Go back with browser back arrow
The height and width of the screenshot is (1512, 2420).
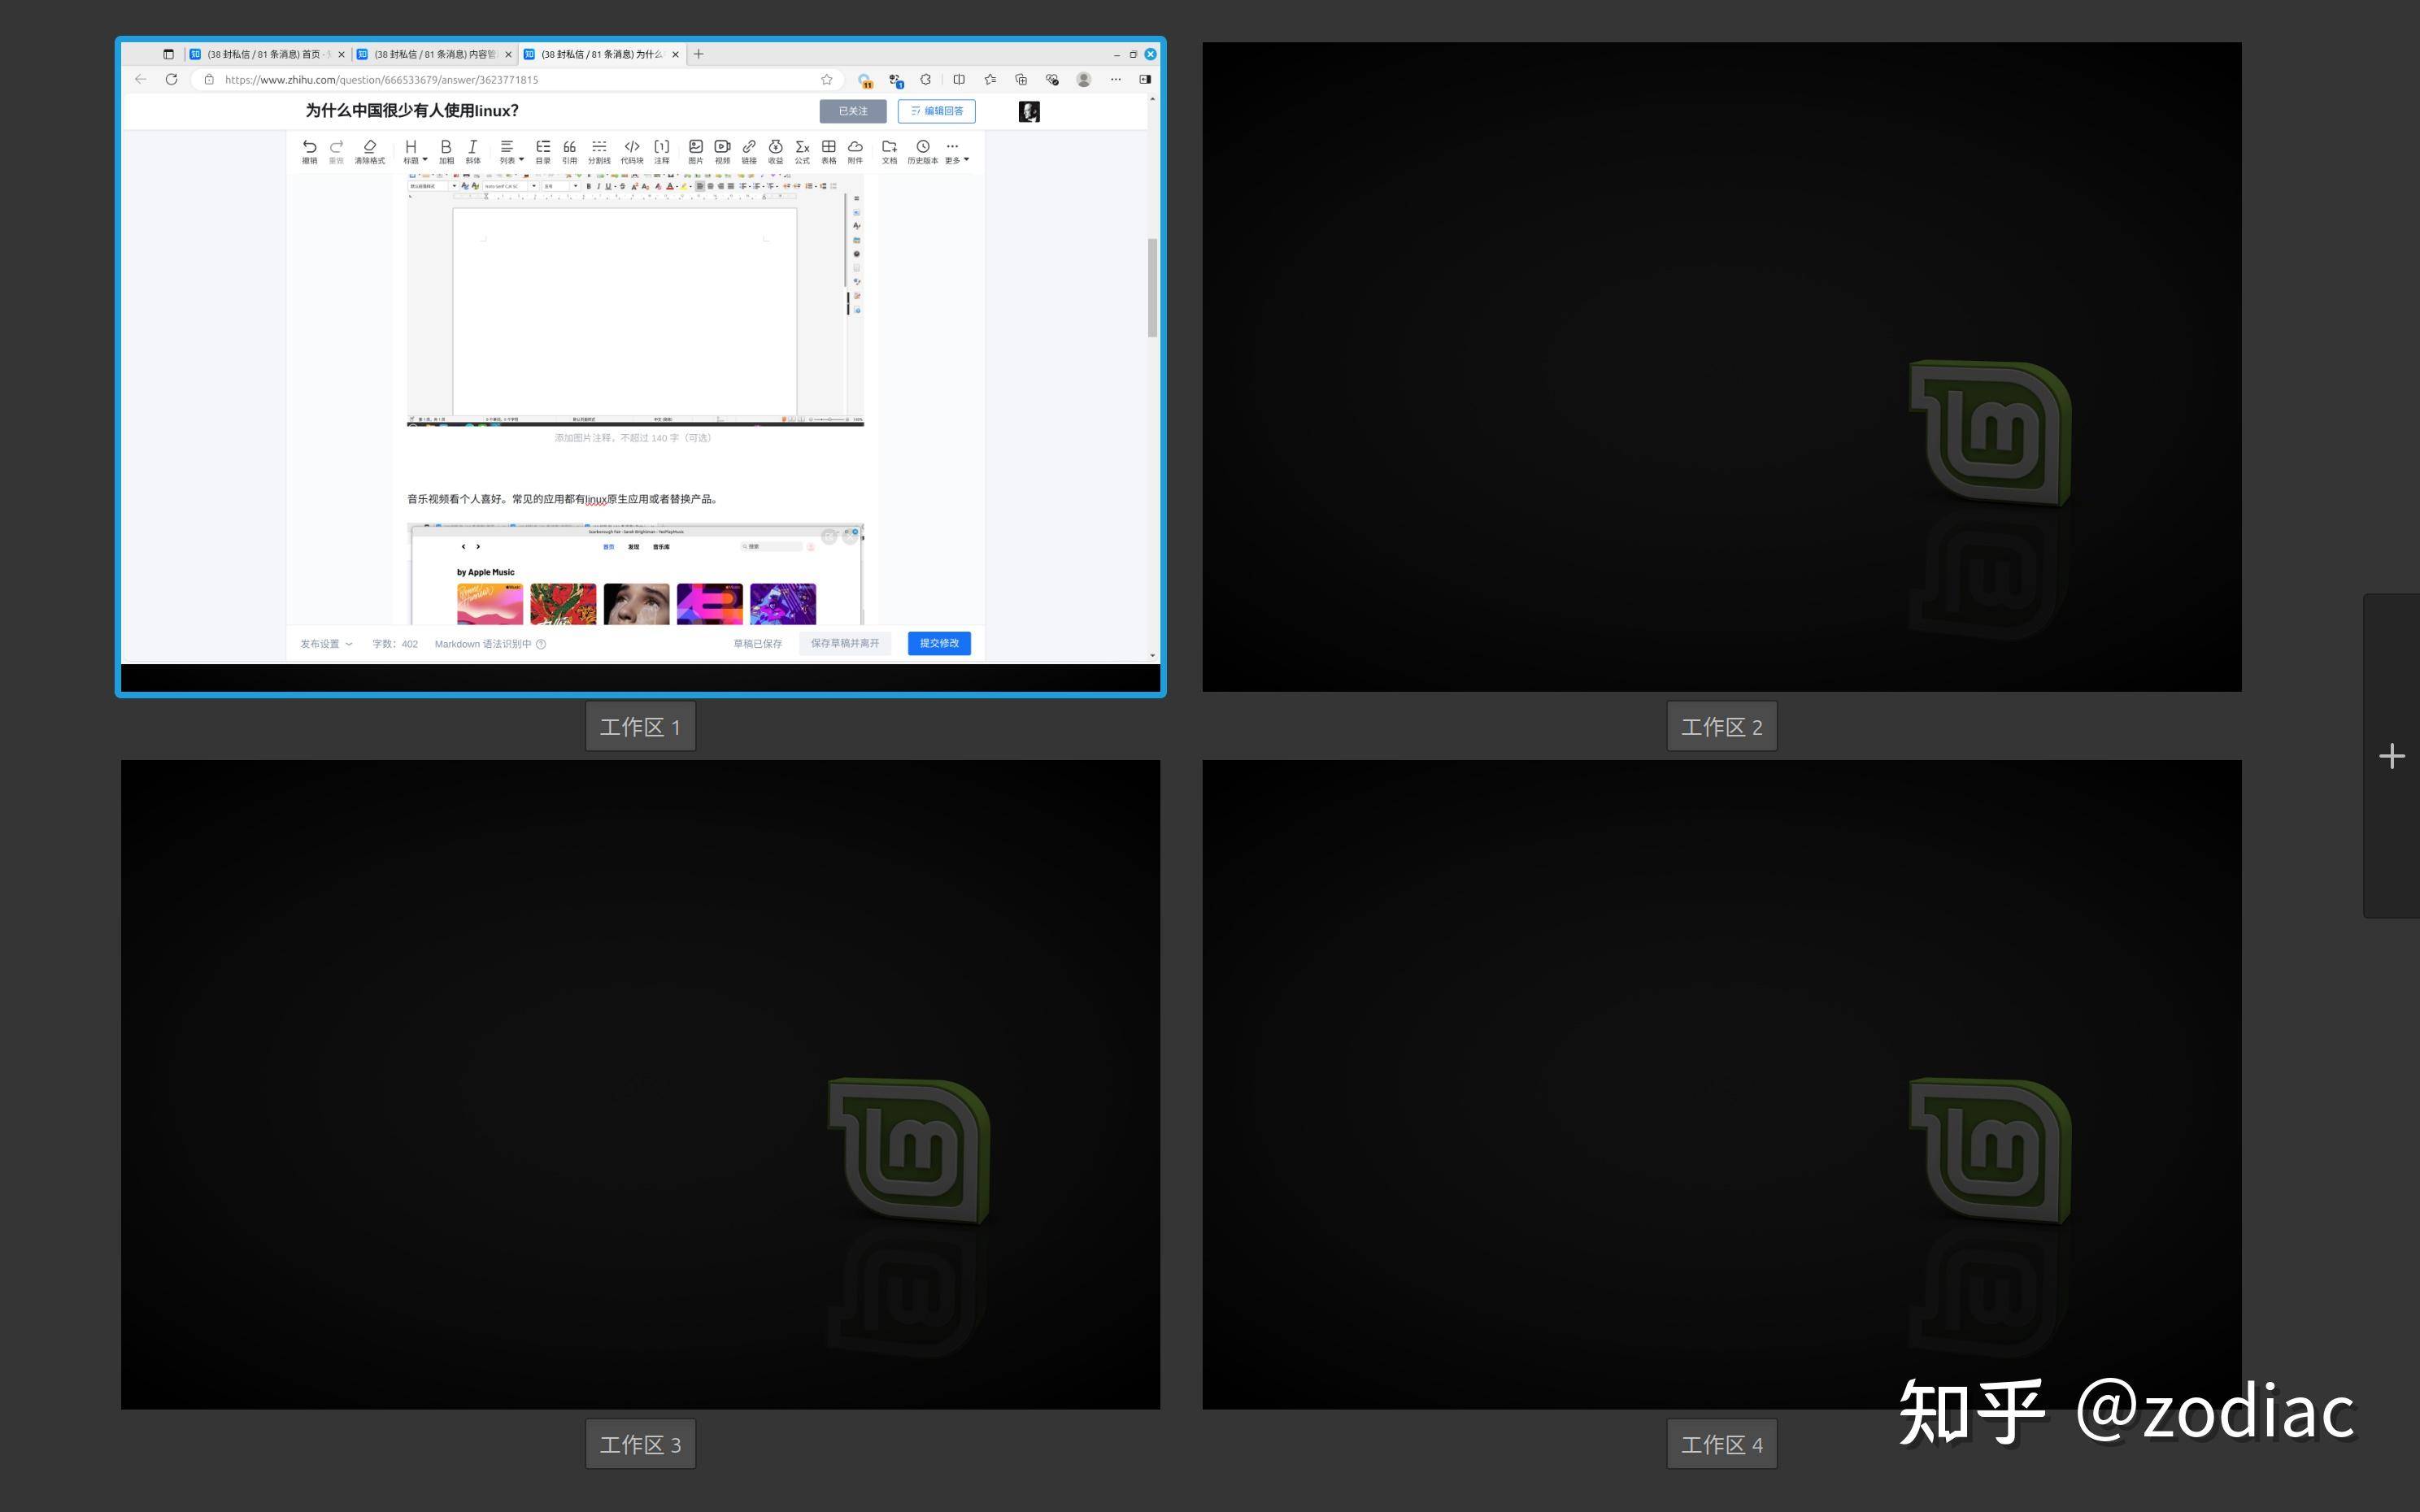tap(141, 79)
